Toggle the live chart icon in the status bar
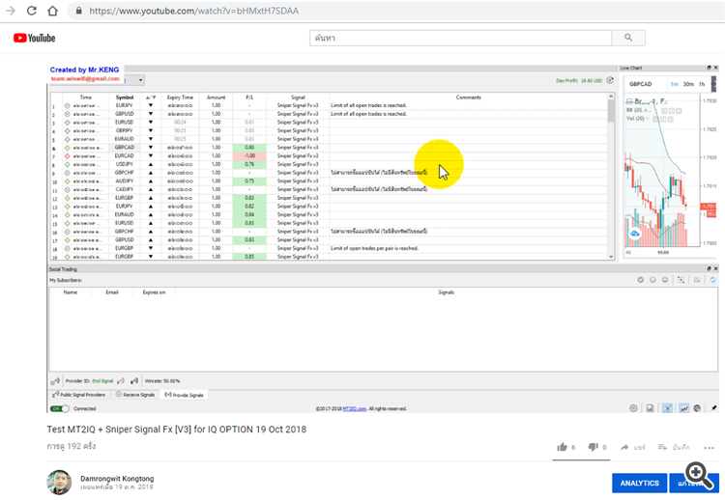Viewport: 725px width, 500px height. pyautogui.click(x=683, y=408)
